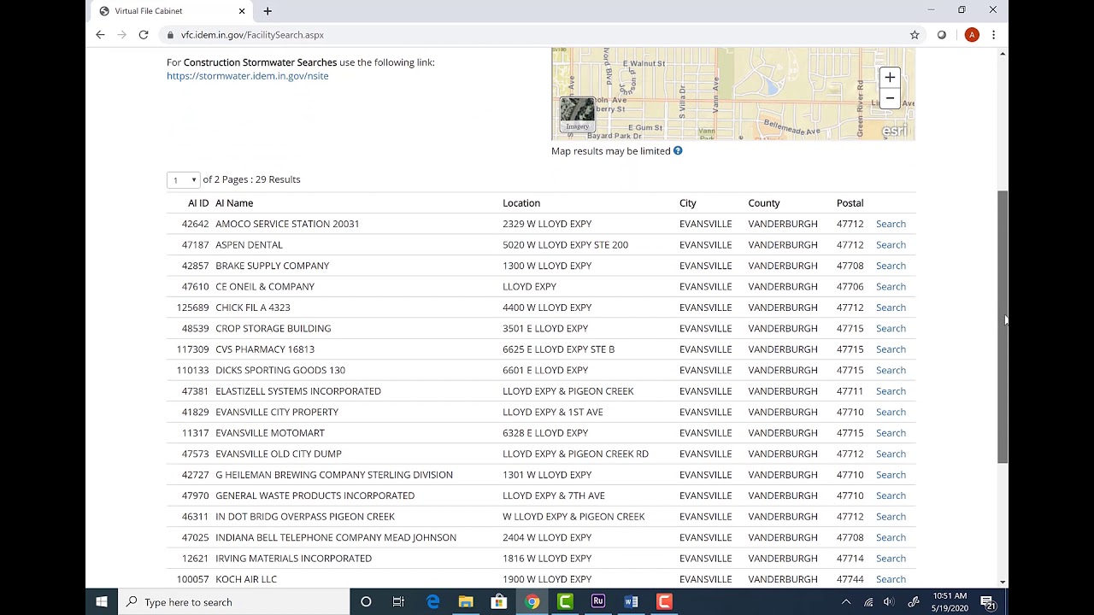Click the scrollbar down arrow

(1003, 583)
